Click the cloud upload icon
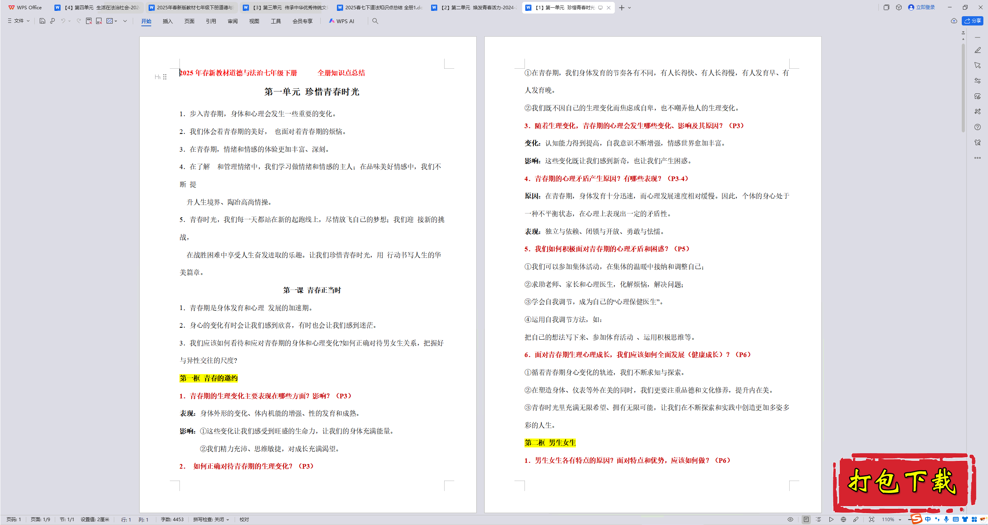Image resolution: width=988 pixels, height=525 pixels. click(954, 21)
